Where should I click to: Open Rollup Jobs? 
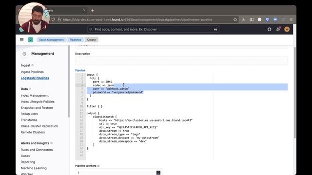[x=29, y=114]
